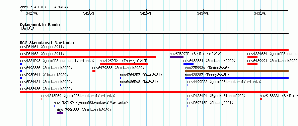
Task: Click the blue marker under nsv6492836
Action: pos(21,71)
